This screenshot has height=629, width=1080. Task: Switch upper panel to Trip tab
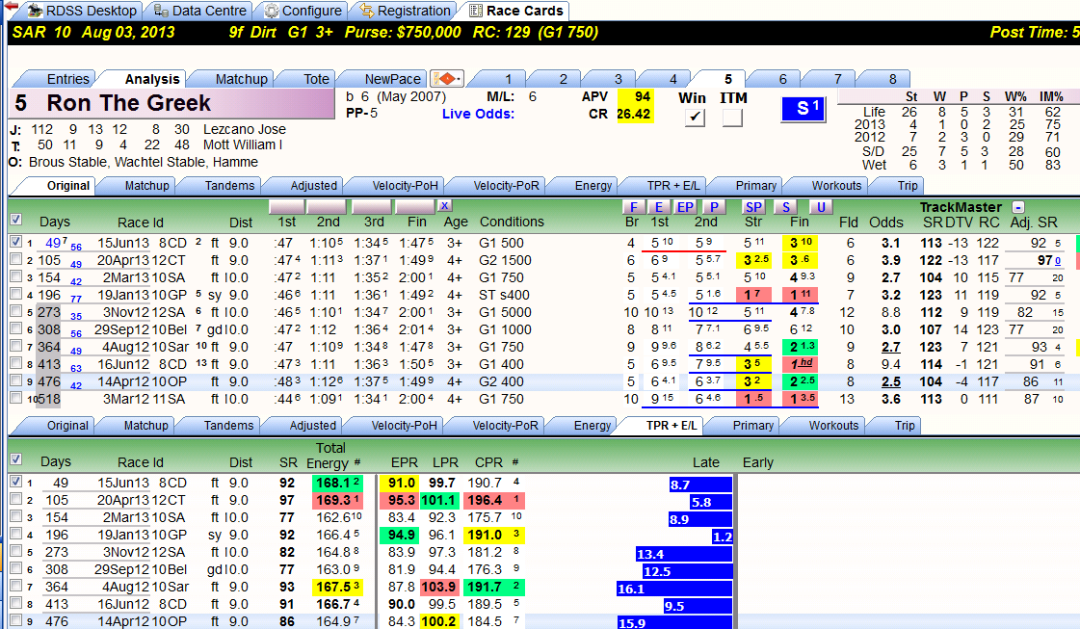[x=908, y=185]
